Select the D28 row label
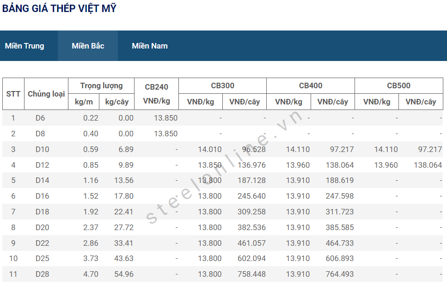Image resolution: width=447 pixels, height=286 pixels. click(x=42, y=274)
